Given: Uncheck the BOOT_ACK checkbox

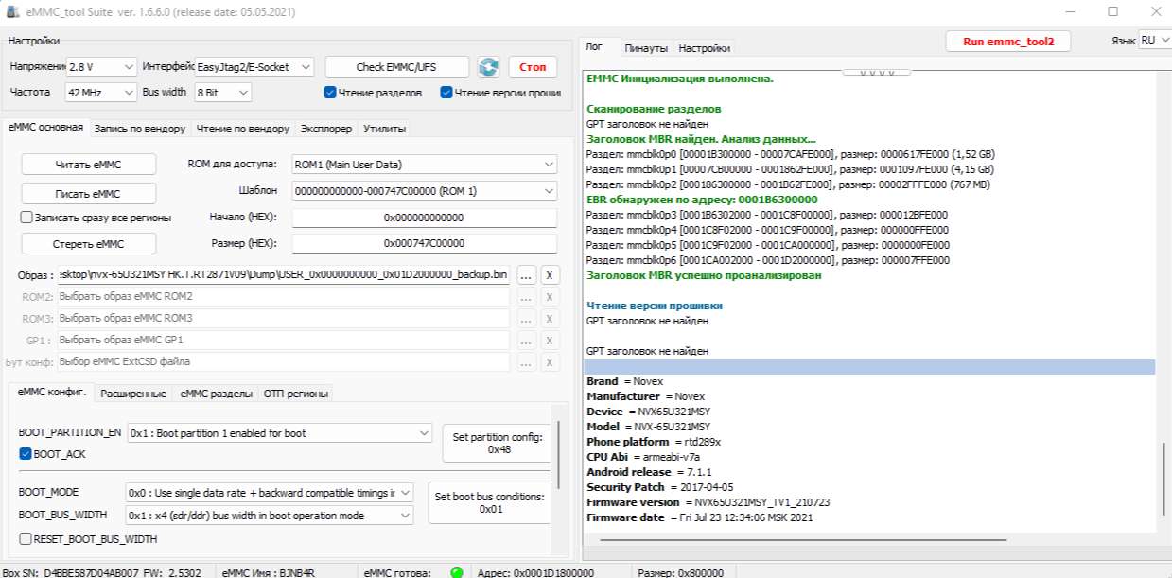Looking at the screenshot, I should pos(26,454).
